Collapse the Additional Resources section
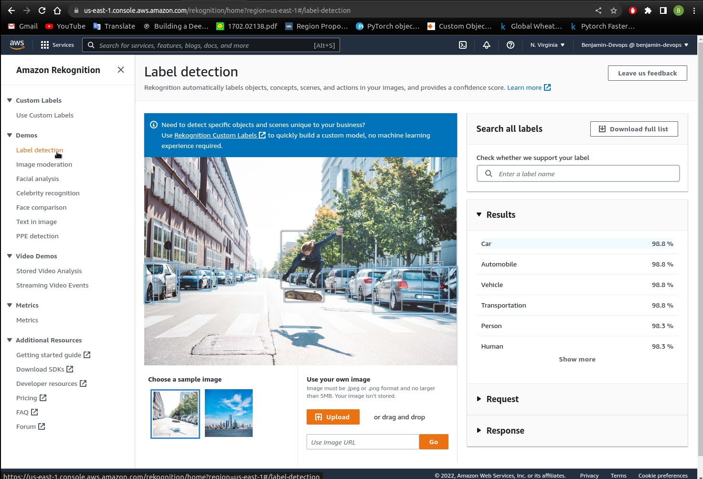Image resolution: width=703 pixels, height=479 pixels. [x=10, y=340]
